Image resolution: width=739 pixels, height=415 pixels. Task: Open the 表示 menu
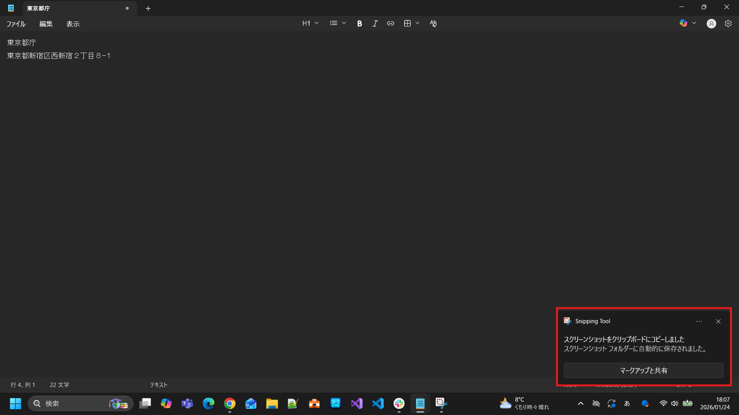point(73,24)
